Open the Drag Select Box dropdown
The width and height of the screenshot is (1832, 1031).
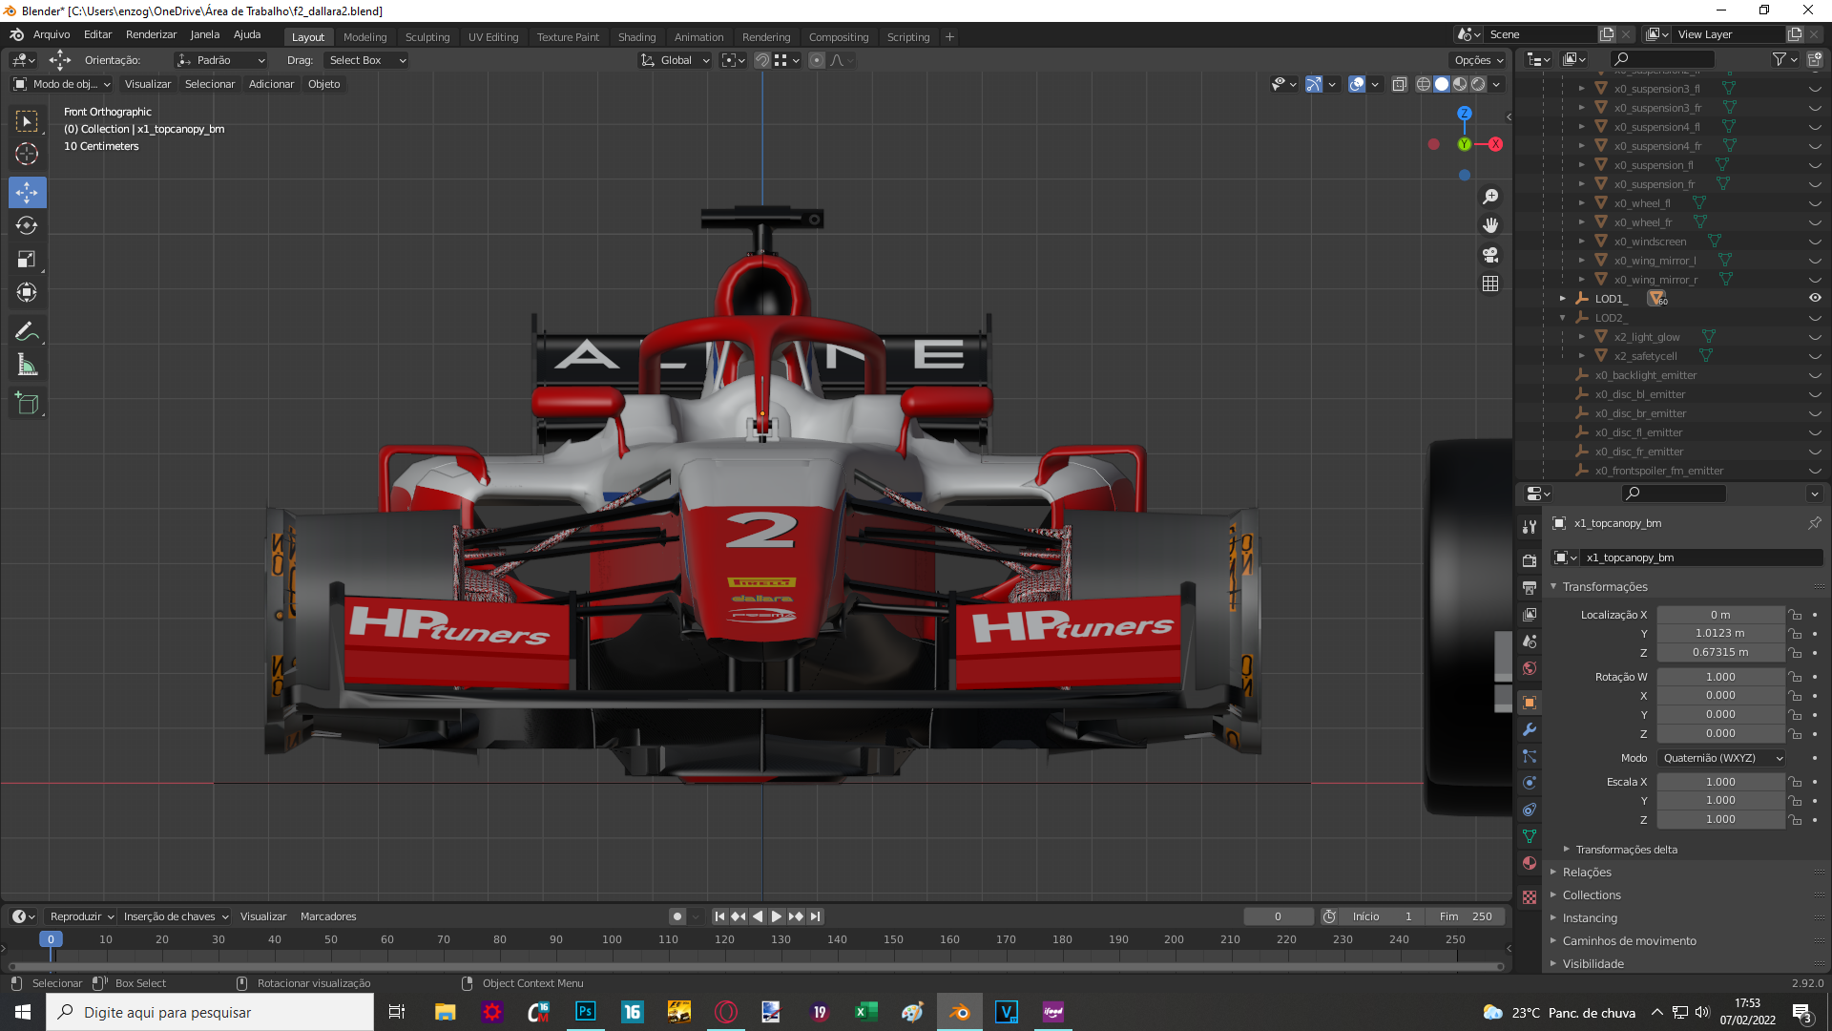pos(366,60)
